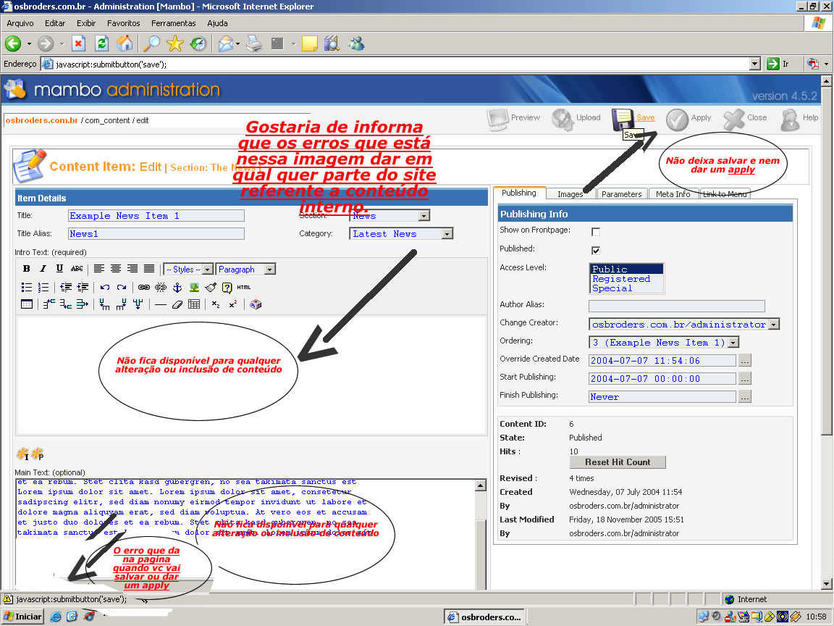The image size is (834, 626).
Task: Click the Iniciar start button
Action: click(x=22, y=617)
